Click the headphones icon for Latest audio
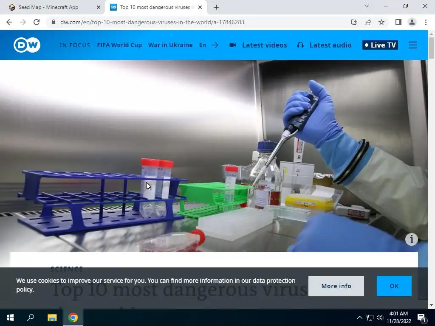 point(300,45)
